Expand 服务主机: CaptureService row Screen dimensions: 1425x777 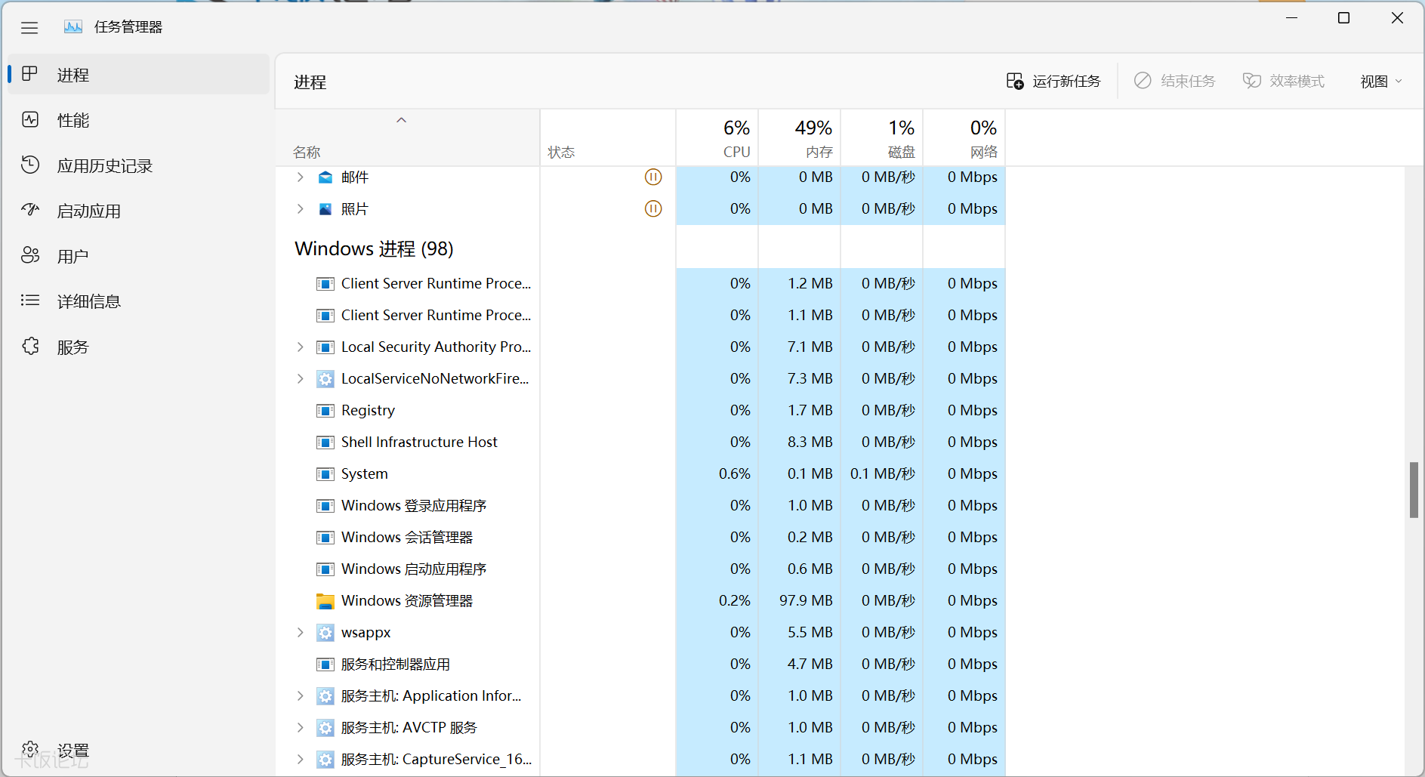[x=301, y=759]
